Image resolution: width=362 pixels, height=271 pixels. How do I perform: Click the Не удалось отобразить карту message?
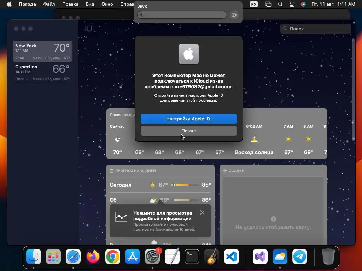pos(273,227)
